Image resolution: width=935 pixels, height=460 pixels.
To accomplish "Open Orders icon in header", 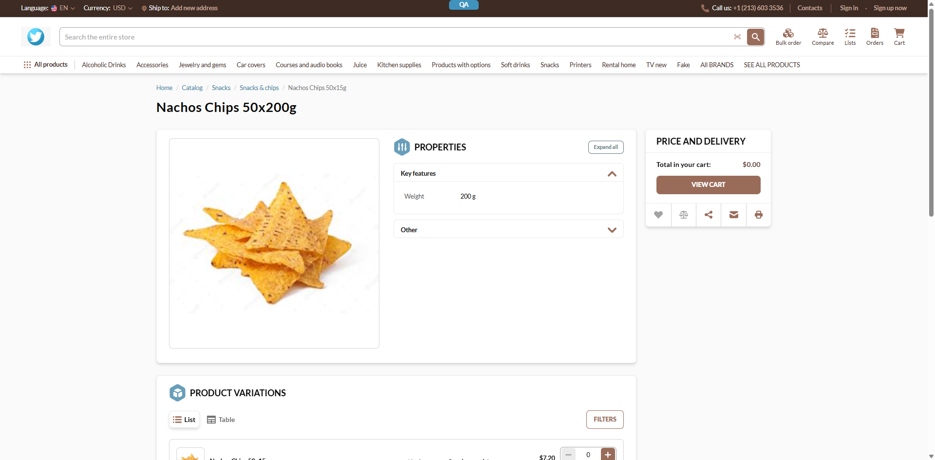I will [x=875, y=37].
